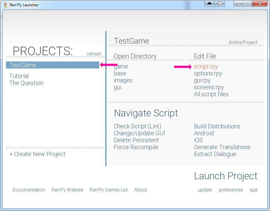Edit the options.rpy file

click(x=208, y=73)
